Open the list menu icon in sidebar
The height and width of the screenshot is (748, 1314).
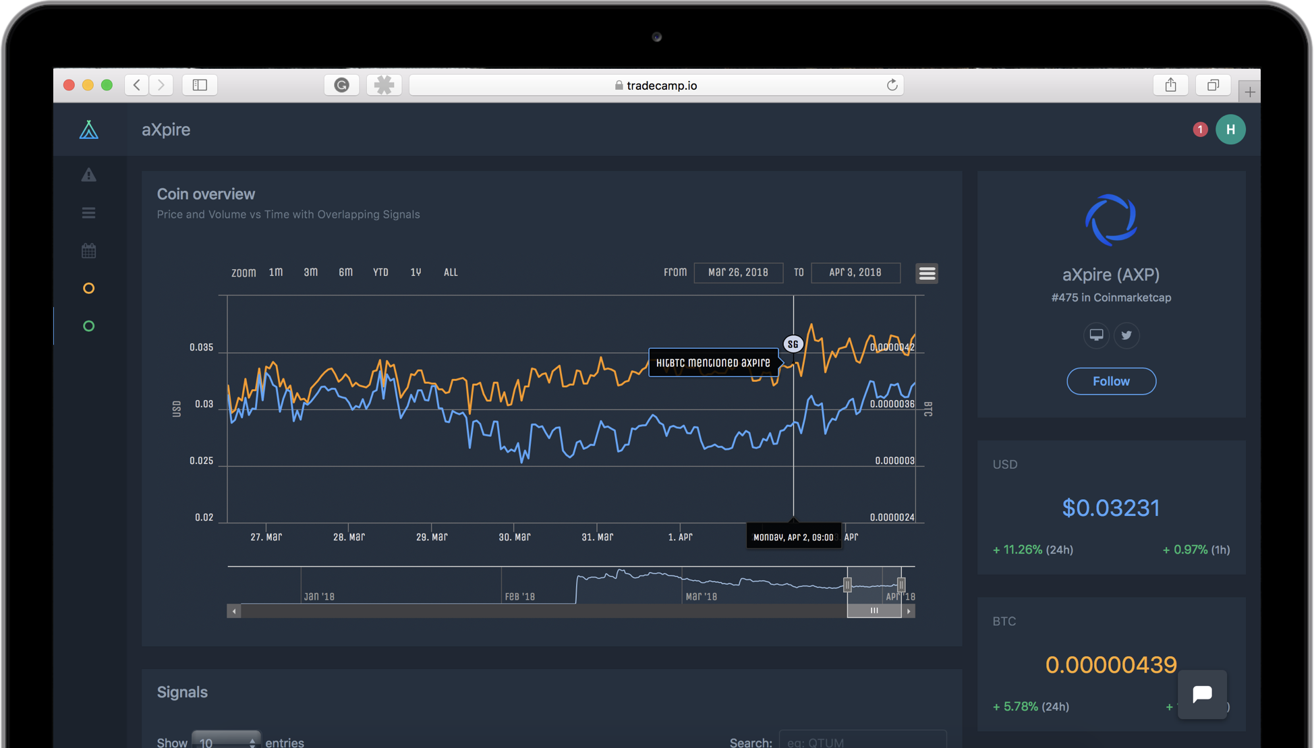click(88, 213)
